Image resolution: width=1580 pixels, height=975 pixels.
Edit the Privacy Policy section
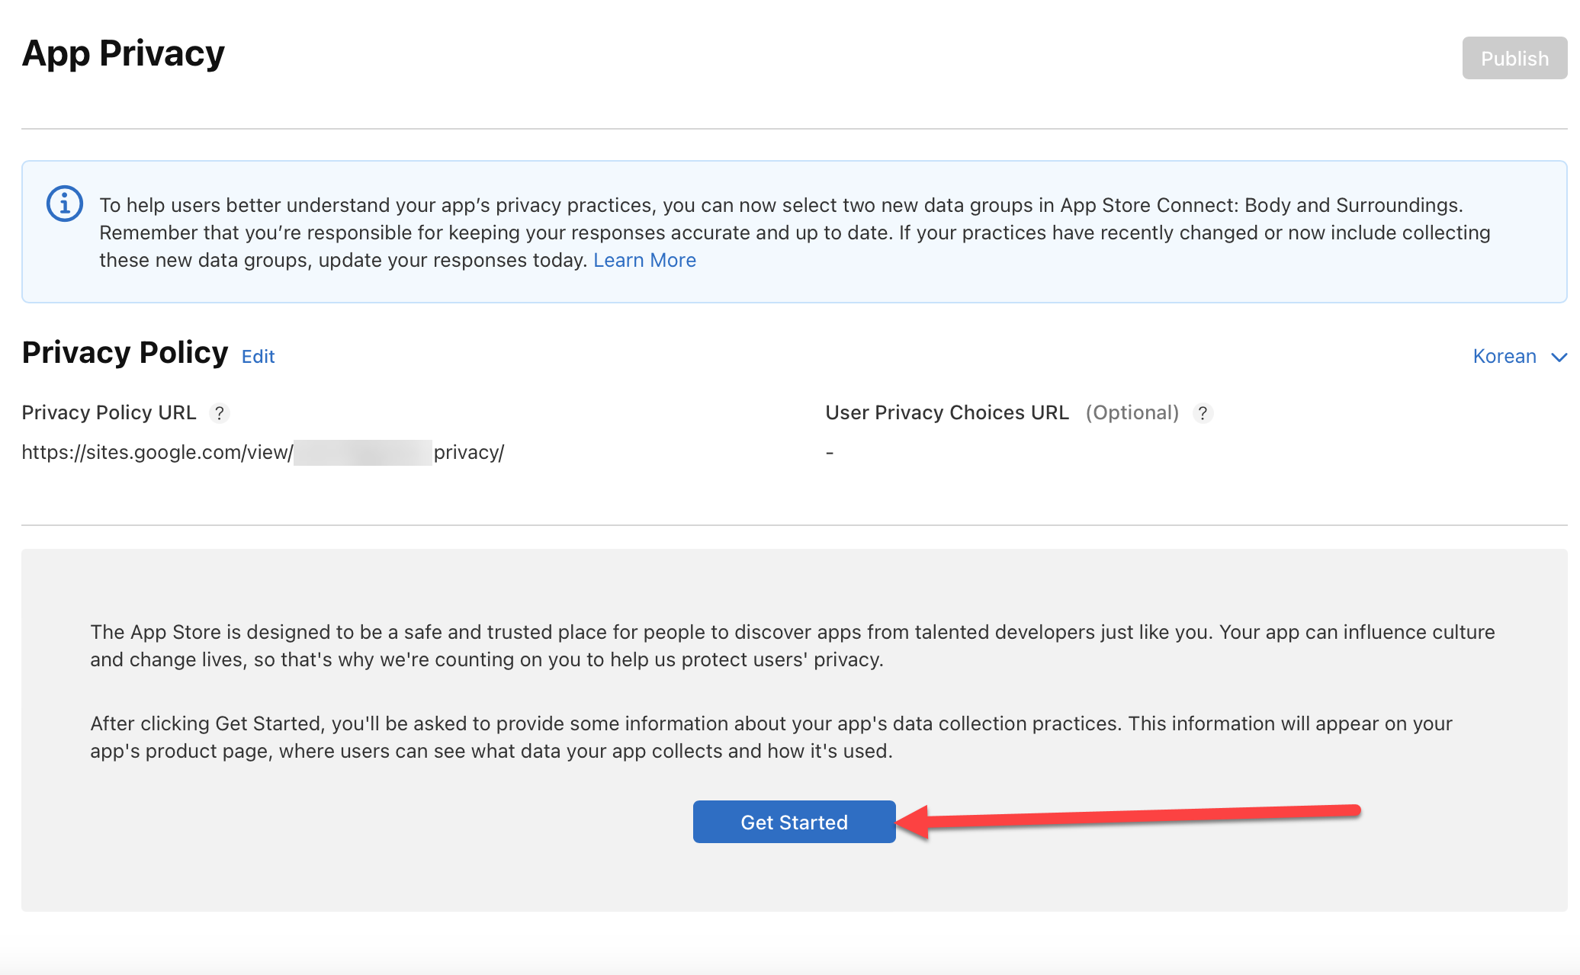point(258,356)
